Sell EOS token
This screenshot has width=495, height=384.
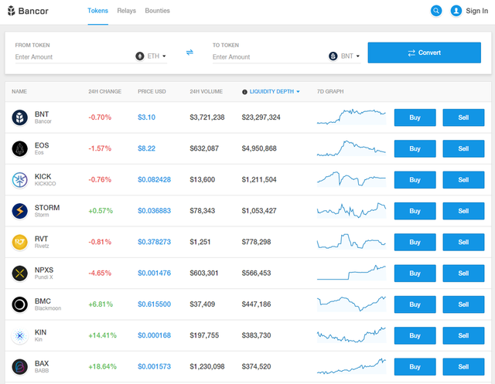tap(463, 148)
